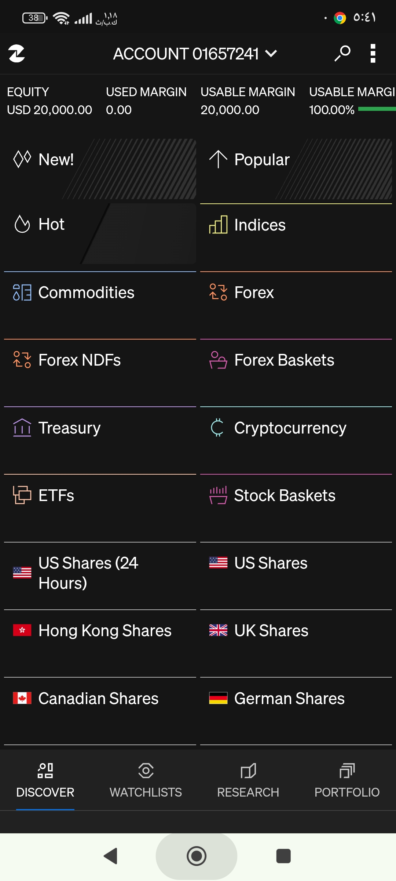396x881 pixels.
Task: Open the three-dot overflow menu
Action: pos(373,54)
